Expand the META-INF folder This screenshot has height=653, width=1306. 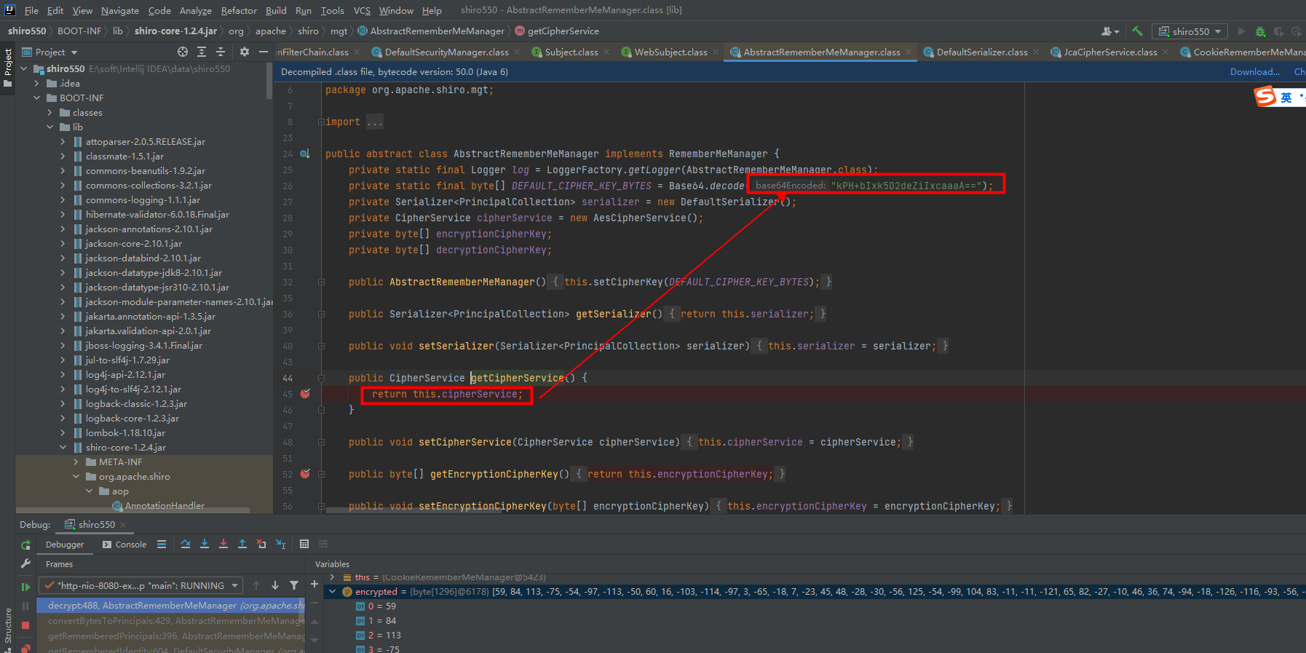[x=76, y=462]
